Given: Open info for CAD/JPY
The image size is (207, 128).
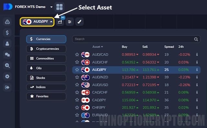Looking at the screenshot, I should point(197,100).
